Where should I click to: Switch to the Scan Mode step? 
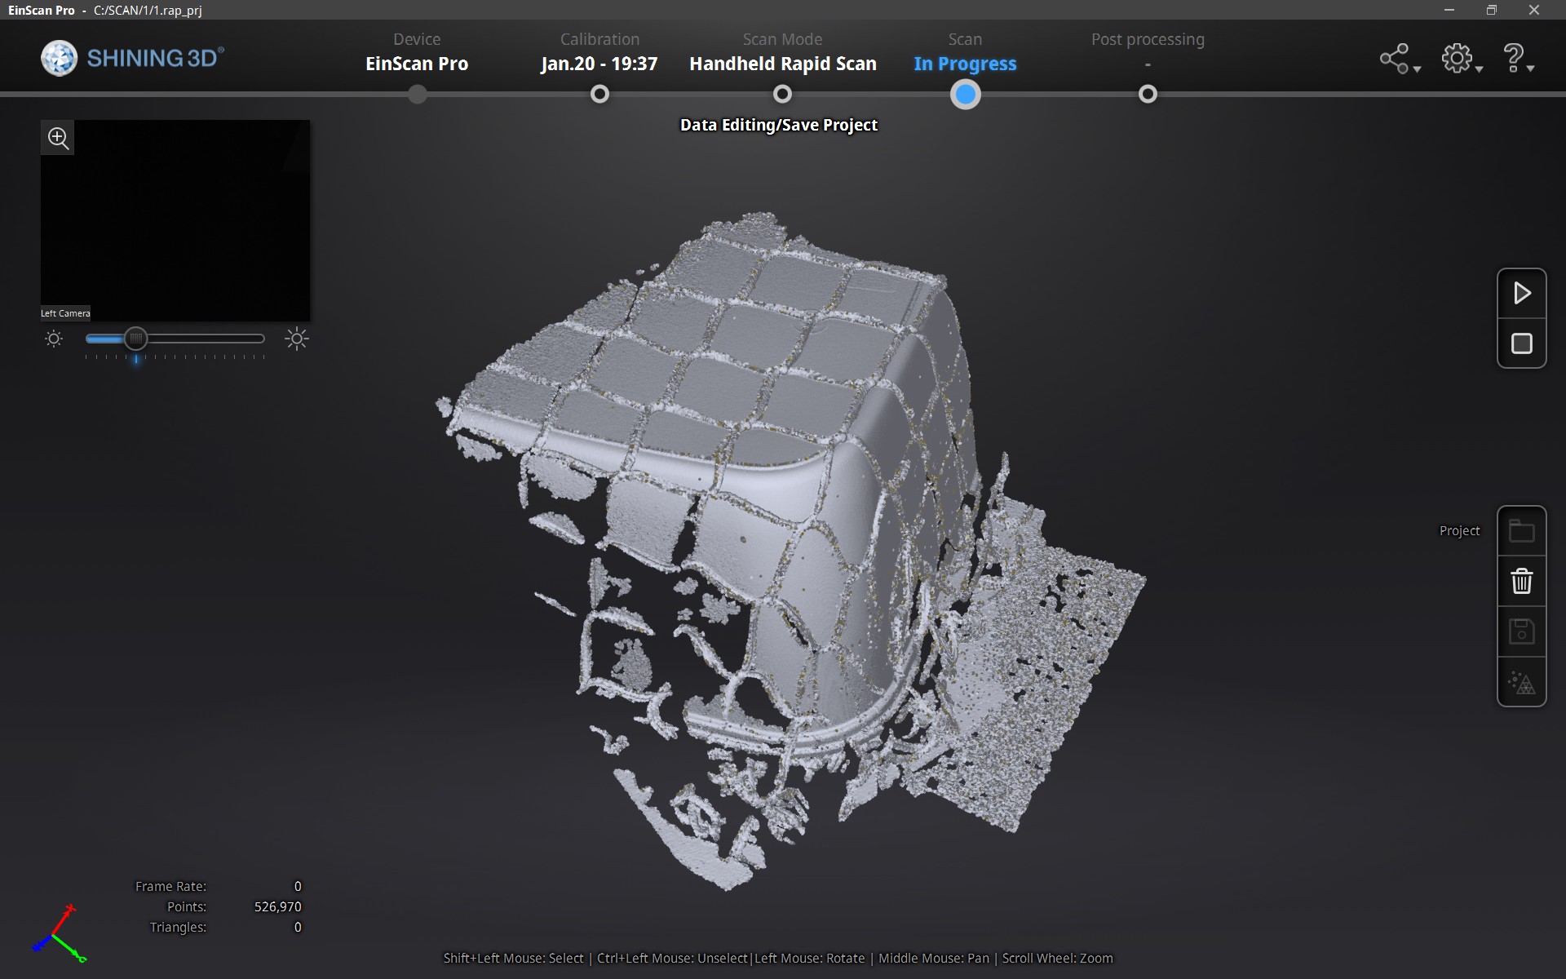click(x=782, y=95)
